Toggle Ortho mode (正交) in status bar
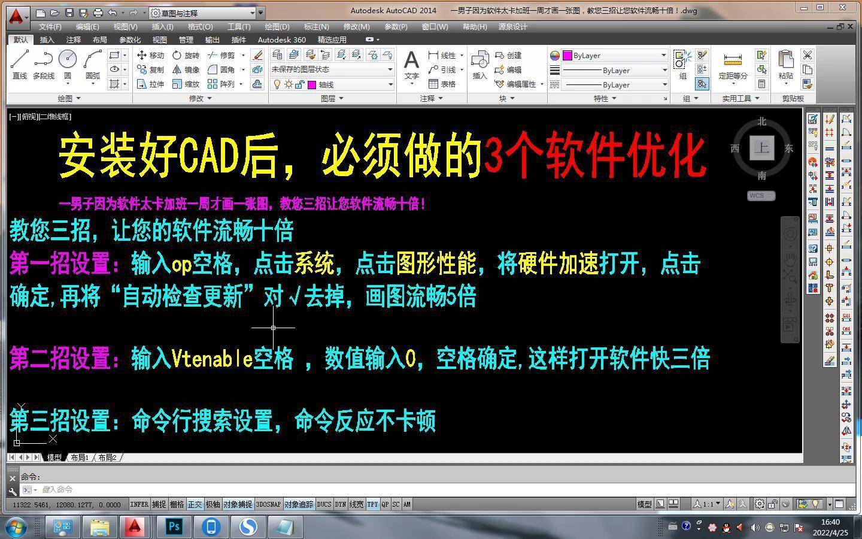This screenshot has width=862, height=539. pos(195,505)
